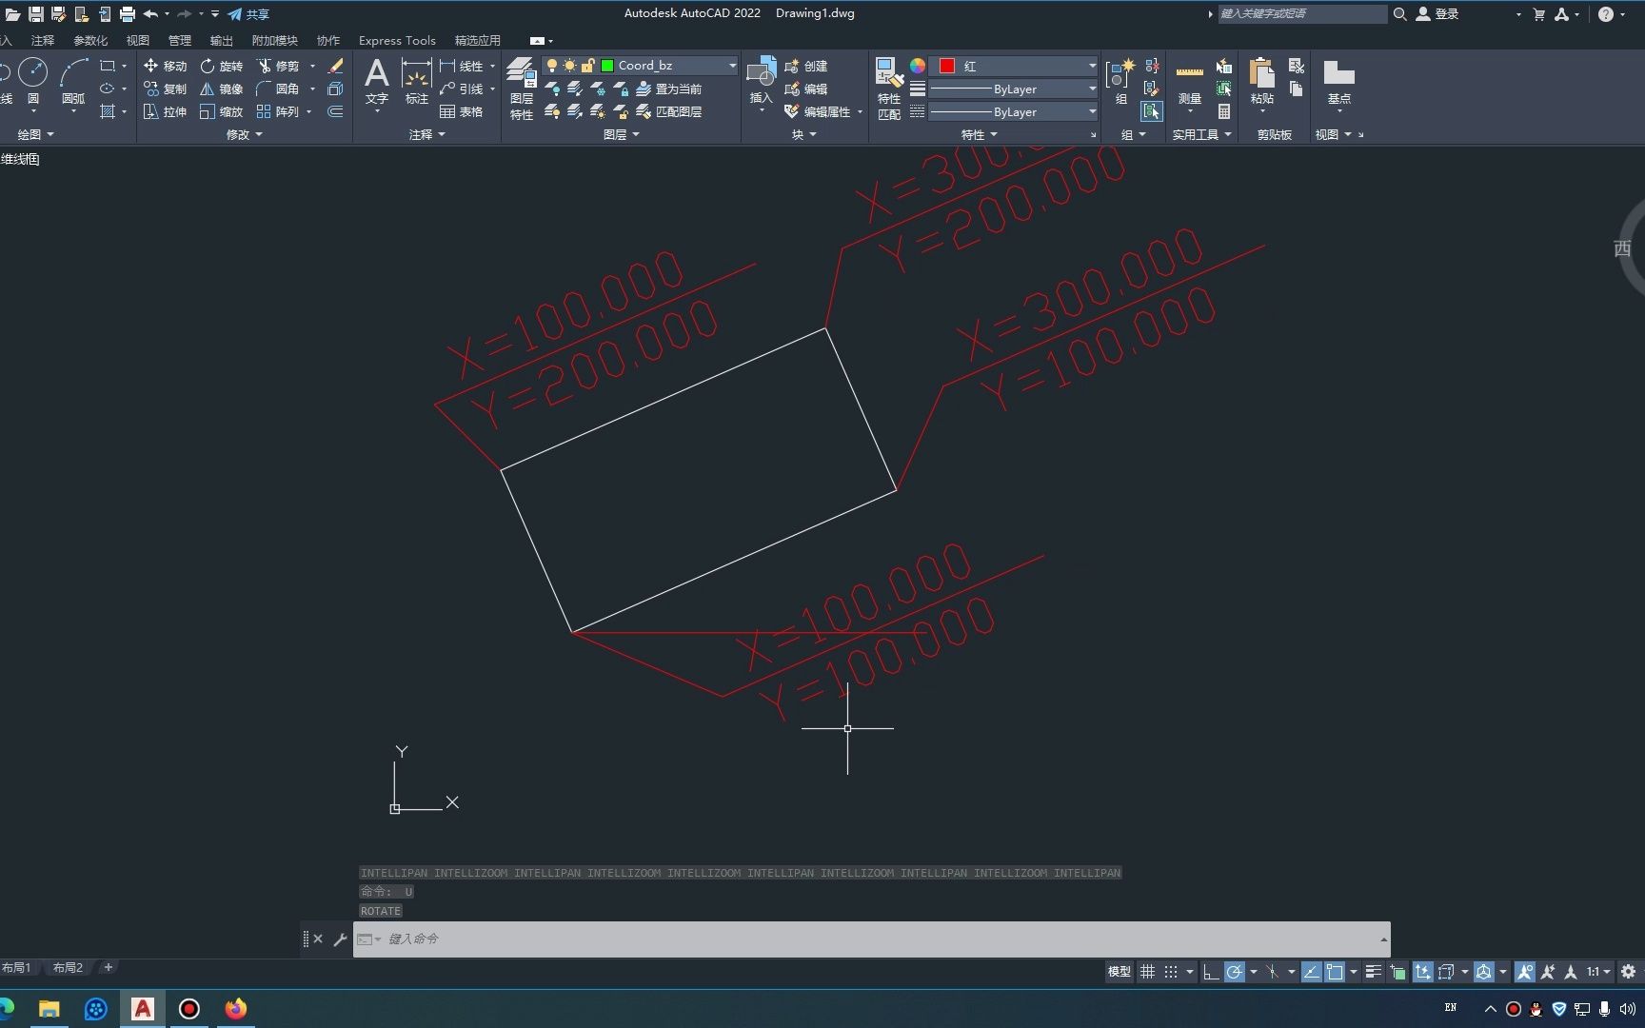Expand the 图层 (Layers) panel
Image resolution: width=1645 pixels, height=1028 pixels.
(621, 134)
